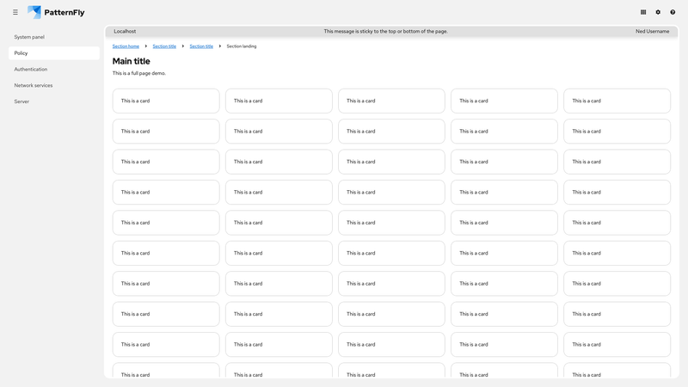This screenshot has width=688, height=387.
Task: Click Ned Username in sticky banner
Action: [652, 31]
